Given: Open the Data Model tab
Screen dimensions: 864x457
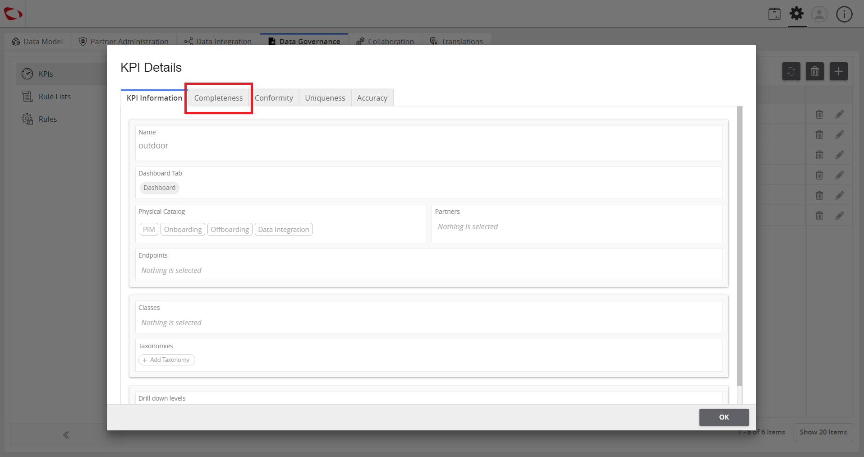Looking at the screenshot, I should pos(37,42).
